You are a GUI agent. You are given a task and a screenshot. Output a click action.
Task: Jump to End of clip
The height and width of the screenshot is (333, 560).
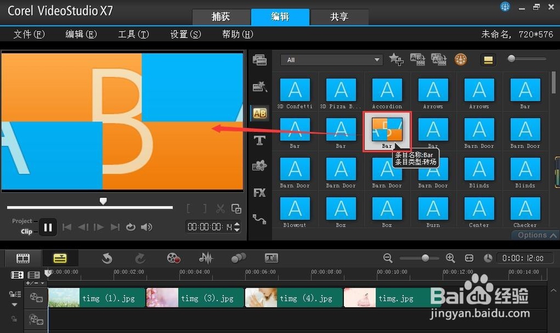(115, 227)
